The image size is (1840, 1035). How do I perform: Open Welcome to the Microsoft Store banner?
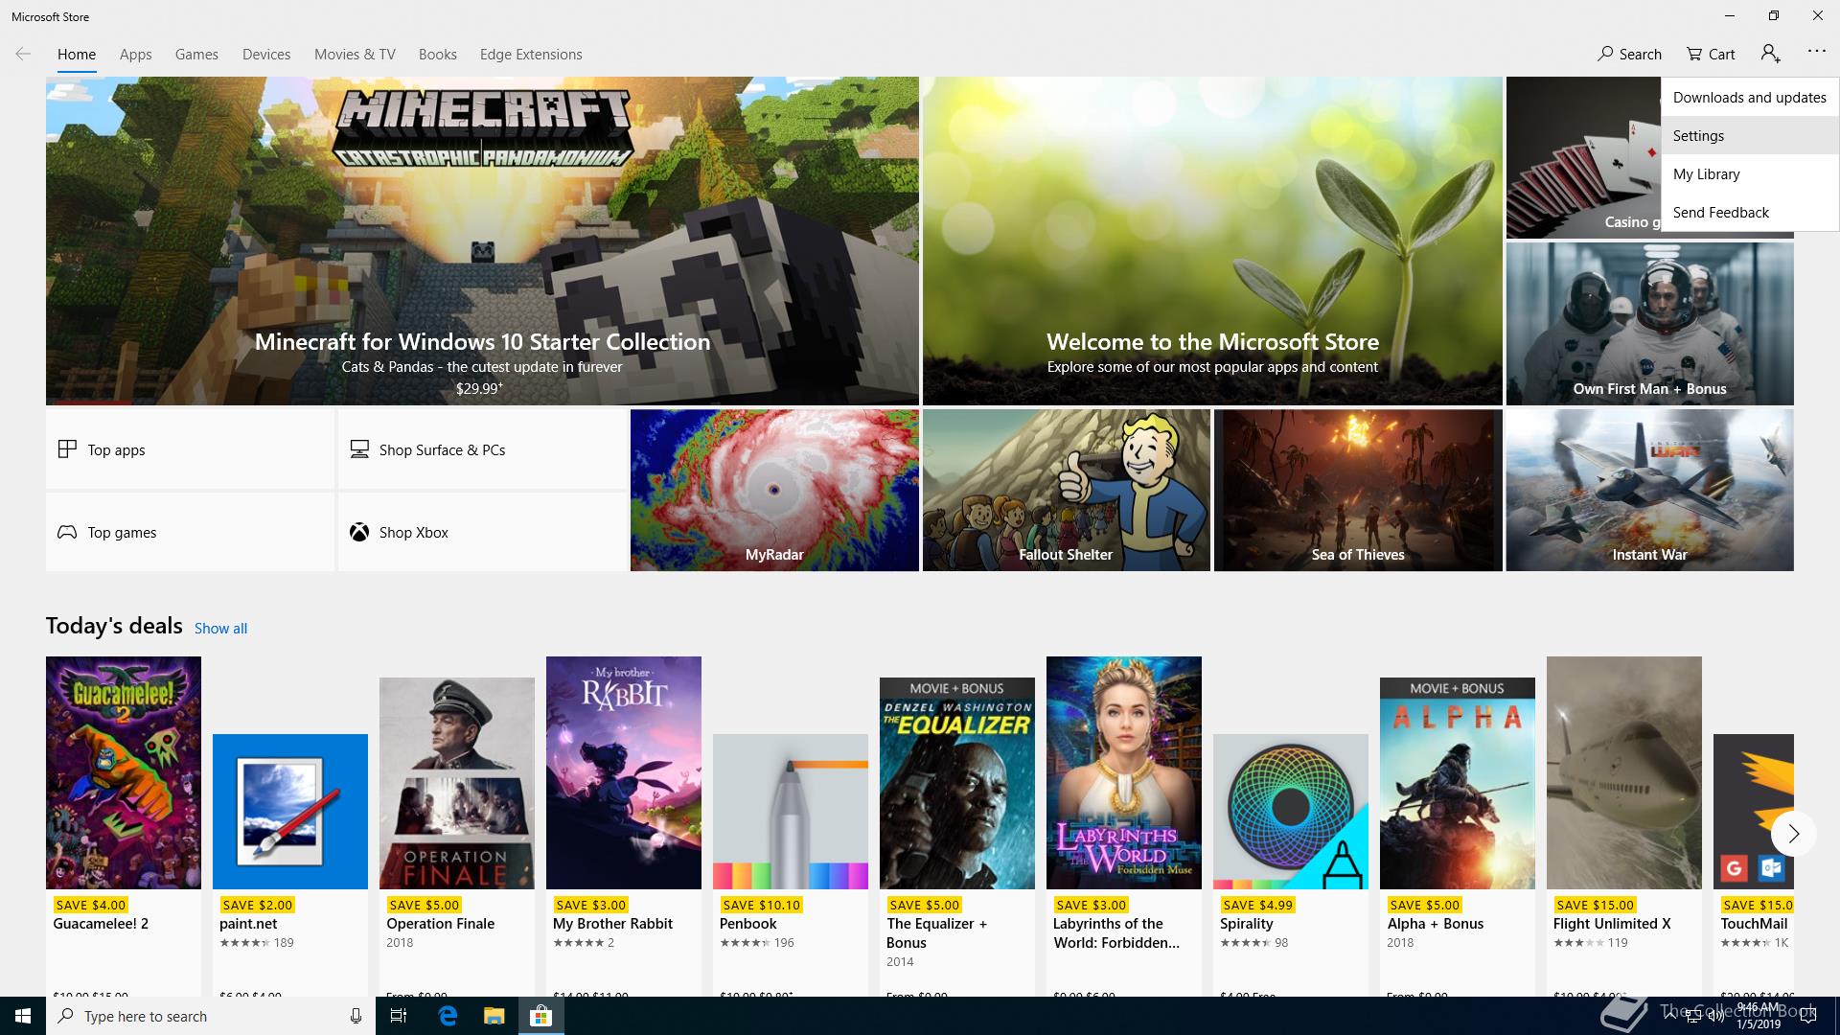click(1212, 241)
